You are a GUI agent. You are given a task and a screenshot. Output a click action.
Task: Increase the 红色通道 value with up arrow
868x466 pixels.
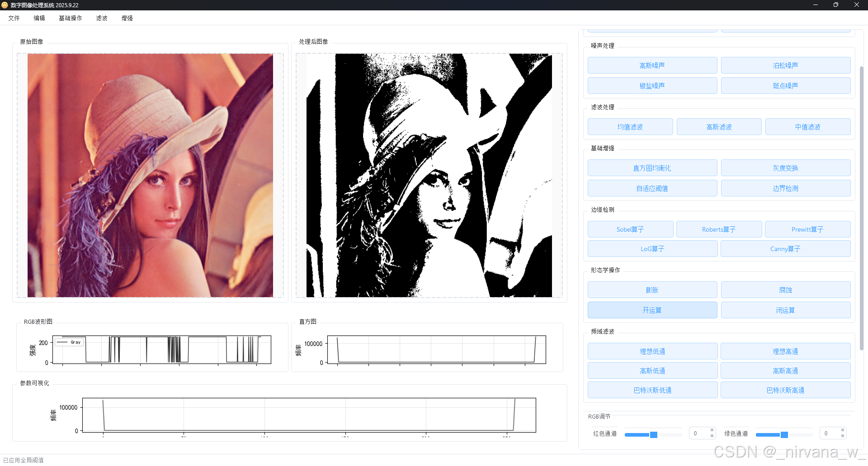point(712,430)
